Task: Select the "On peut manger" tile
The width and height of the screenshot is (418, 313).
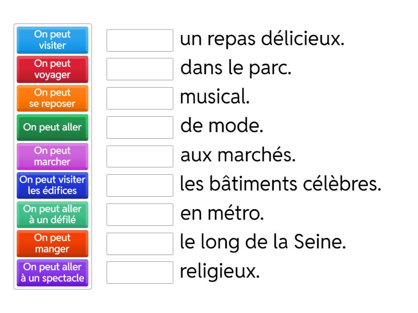Action: tap(52, 243)
